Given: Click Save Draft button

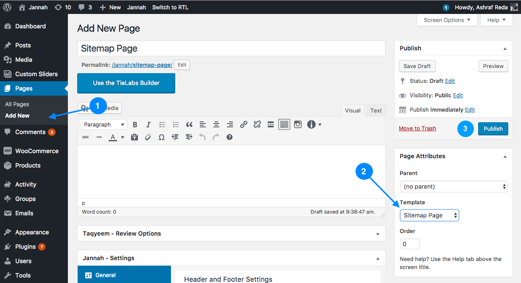Looking at the screenshot, I should (417, 66).
